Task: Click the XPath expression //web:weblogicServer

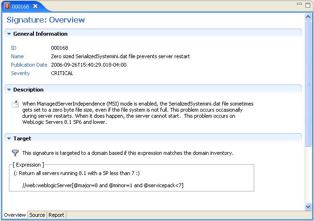Action: point(103,185)
